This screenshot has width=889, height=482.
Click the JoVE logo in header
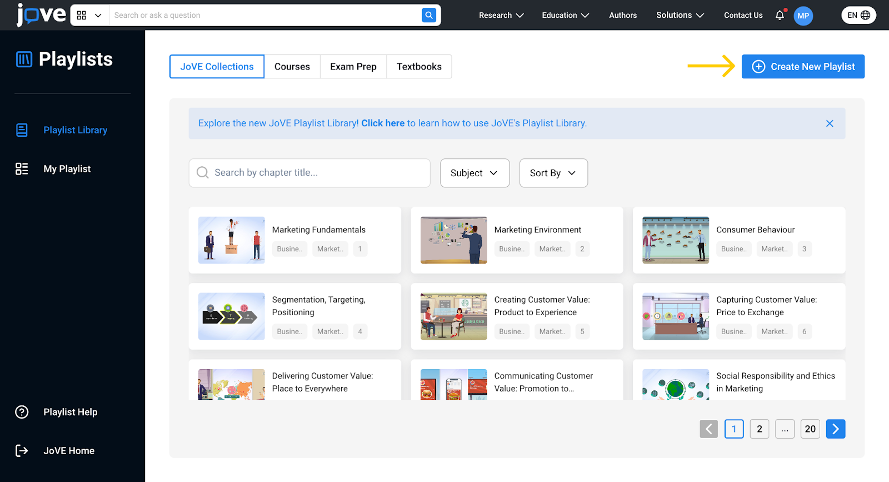[41, 15]
